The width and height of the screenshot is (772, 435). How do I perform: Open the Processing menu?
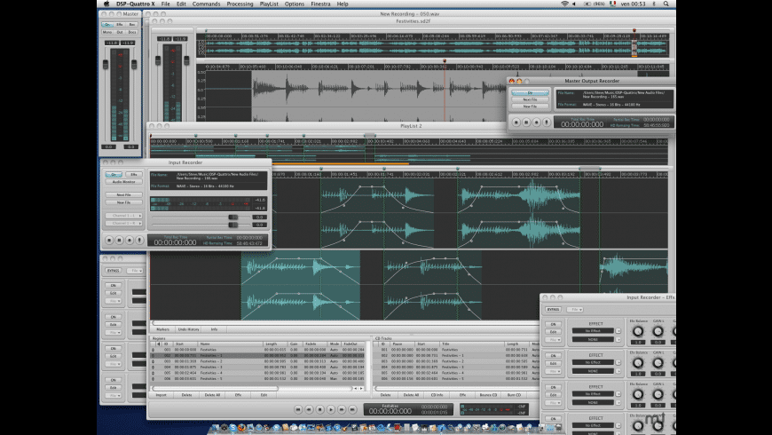pyautogui.click(x=240, y=4)
